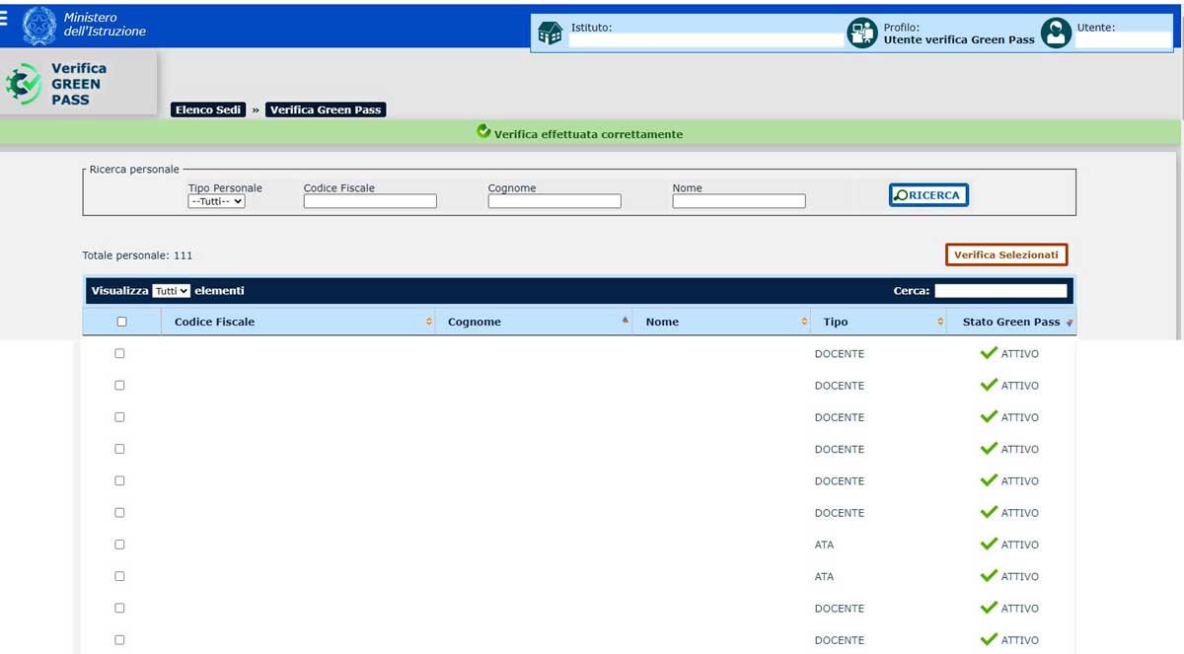Sort by Stato Green Pass arrow
The width and height of the screenshot is (1184, 654).
1070,323
